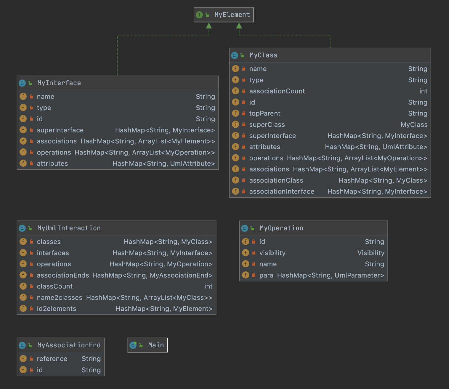The image size is (449, 389).
Task: Click the class icon beside MyUmlInteraction
Action: 22,228
